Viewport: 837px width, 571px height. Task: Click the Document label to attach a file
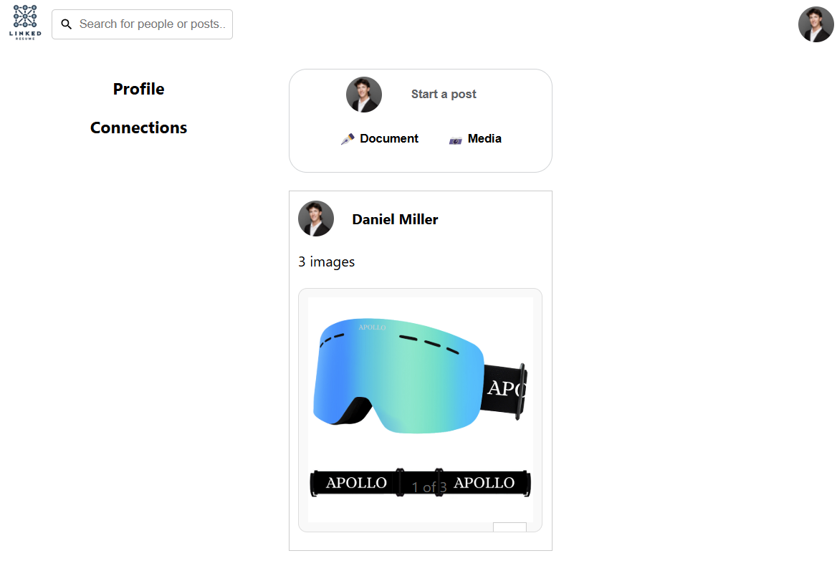pos(388,138)
